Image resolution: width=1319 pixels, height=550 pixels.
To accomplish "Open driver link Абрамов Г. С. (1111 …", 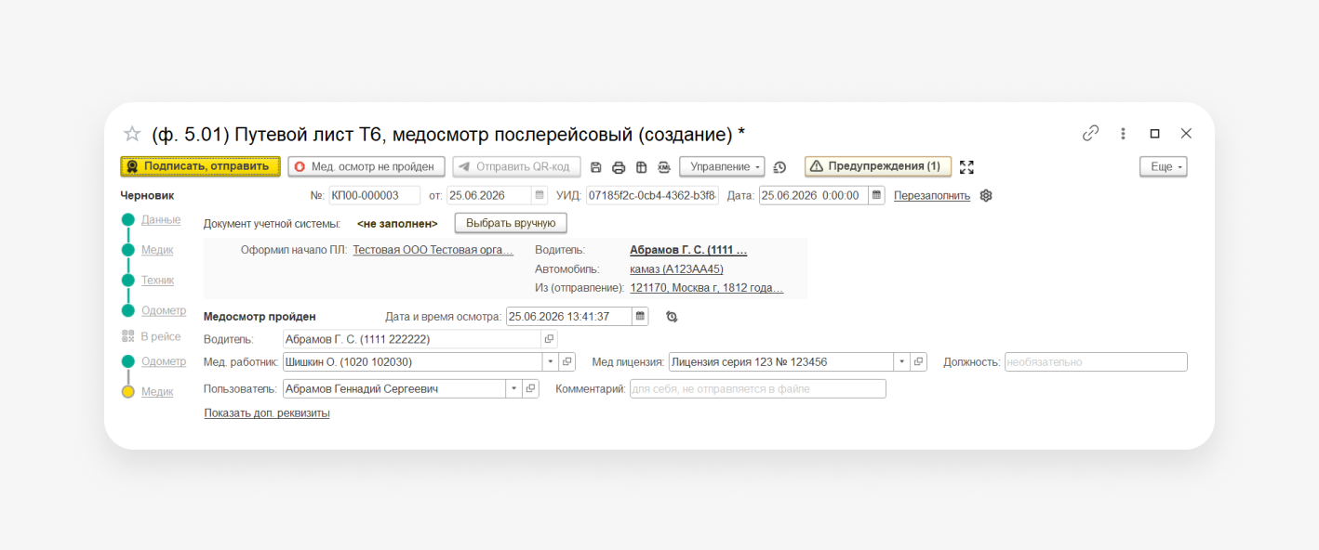I will click(x=688, y=250).
